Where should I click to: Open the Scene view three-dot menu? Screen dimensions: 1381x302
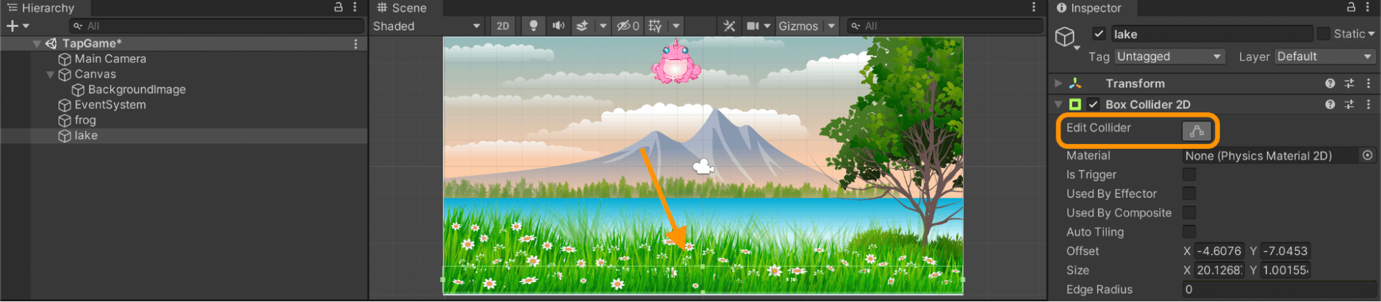1034,7
